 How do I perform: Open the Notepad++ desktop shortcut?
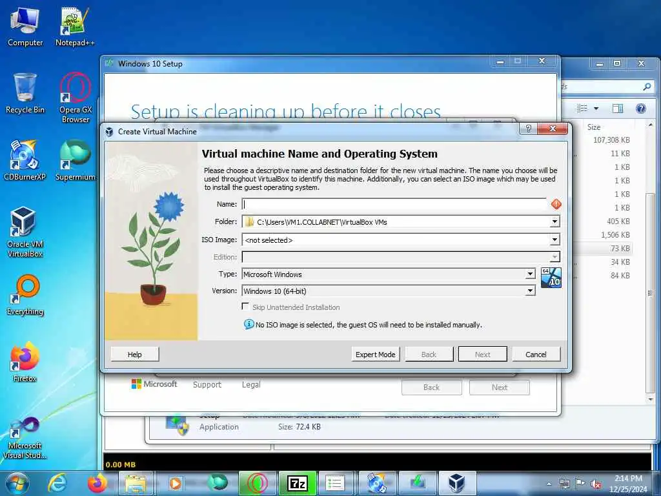pyautogui.click(x=75, y=27)
